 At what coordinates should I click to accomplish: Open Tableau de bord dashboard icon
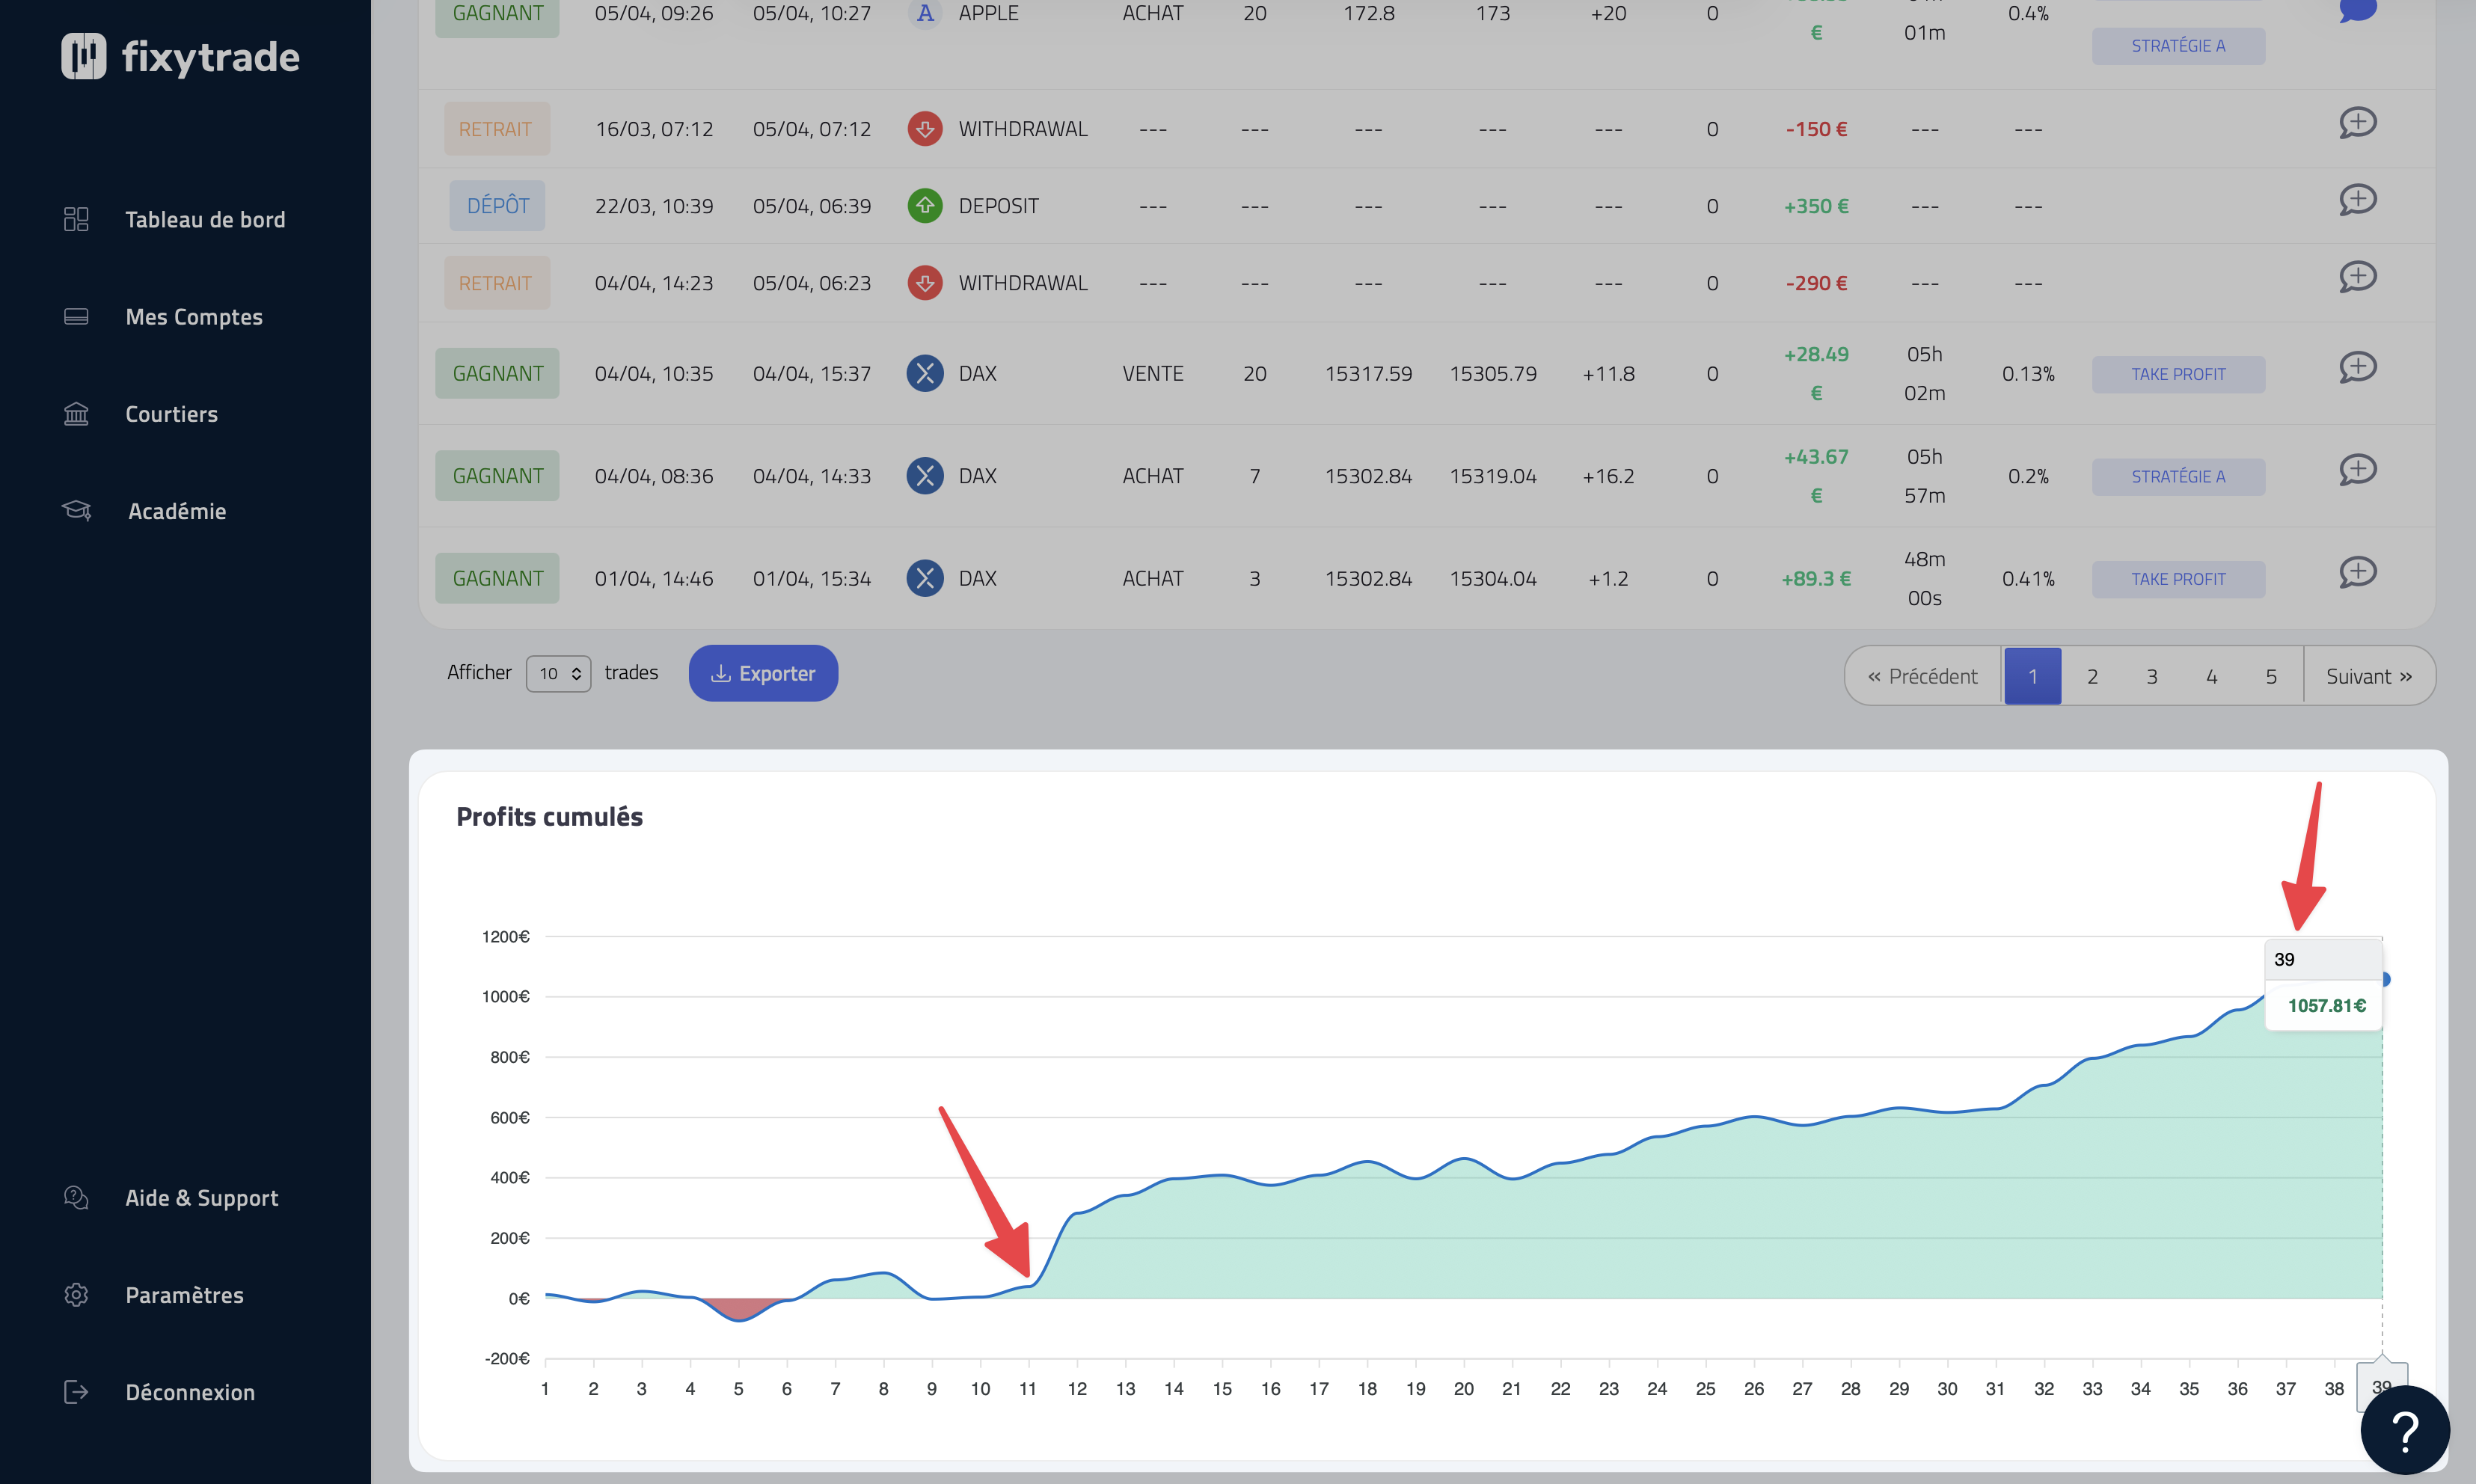(x=76, y=219)
